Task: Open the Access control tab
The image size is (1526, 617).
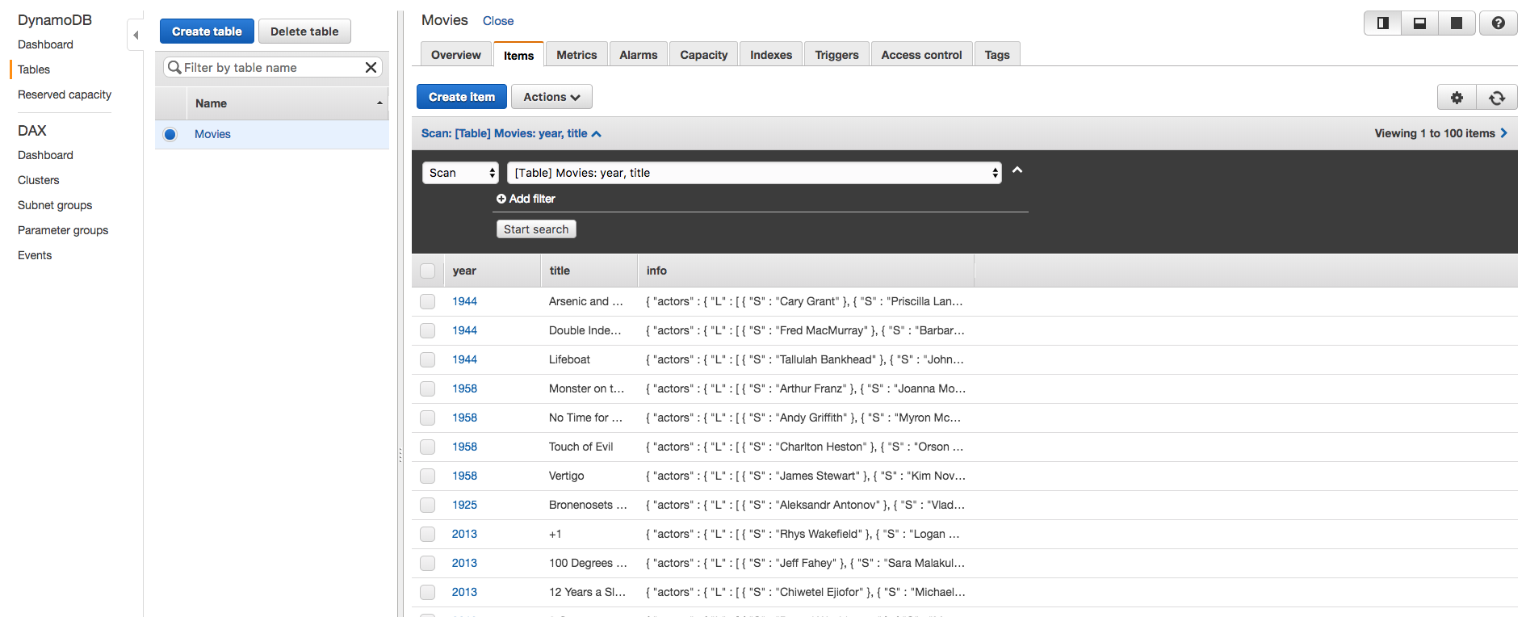Action: coord(922,55)
